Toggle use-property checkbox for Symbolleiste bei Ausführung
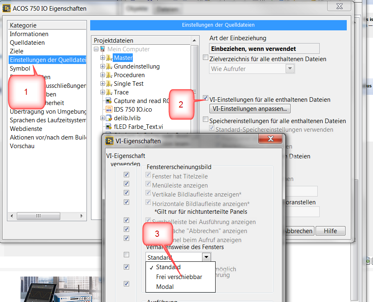Screen dimensions: 373x302 point(127,220)
